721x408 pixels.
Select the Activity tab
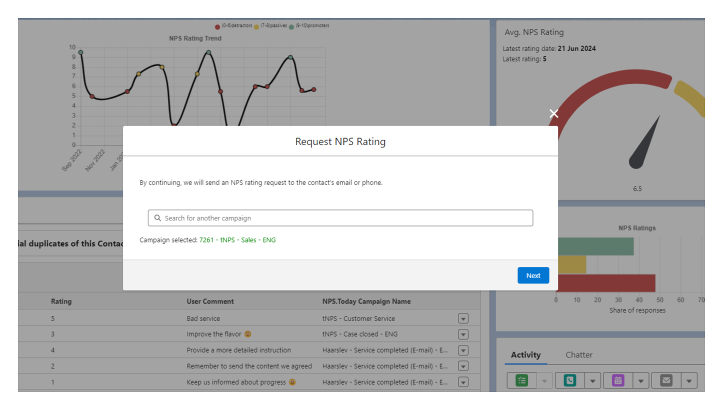[x=525, y=355]
